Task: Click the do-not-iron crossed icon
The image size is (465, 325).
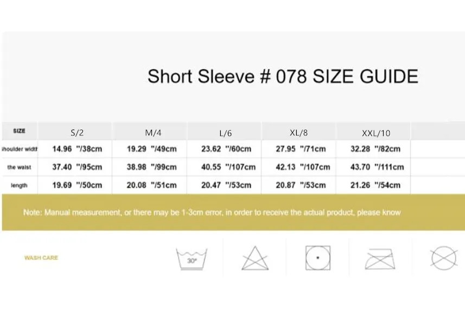Action: click(x=380, y=258)
